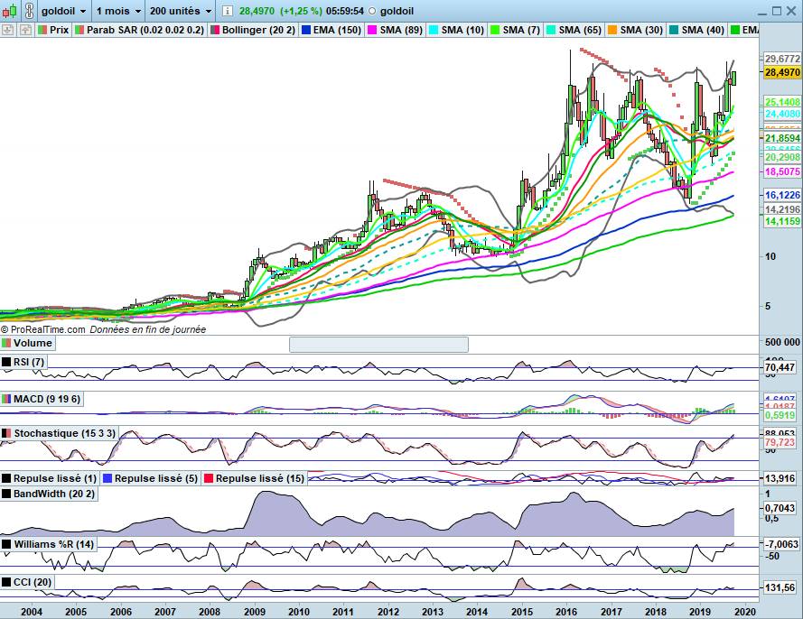This screenshot has width=803, height=619.
Task: Open the 200 unités dropdown
Action: coord(181,11)
